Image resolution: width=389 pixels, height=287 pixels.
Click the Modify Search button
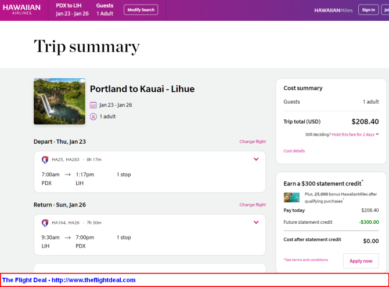click(x=141, y=10)
